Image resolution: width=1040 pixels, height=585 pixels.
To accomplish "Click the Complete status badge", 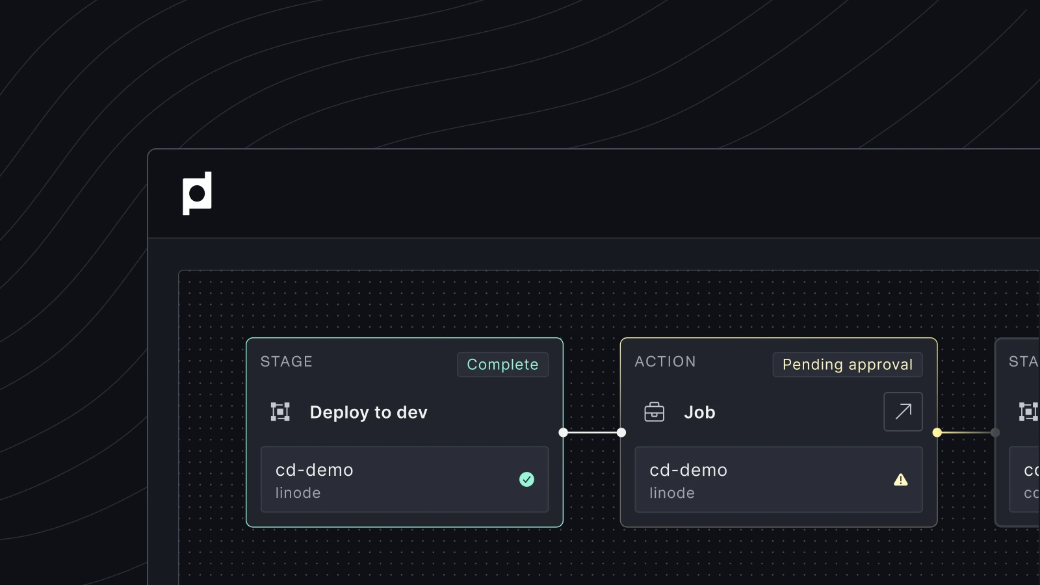I will (502, 365).
